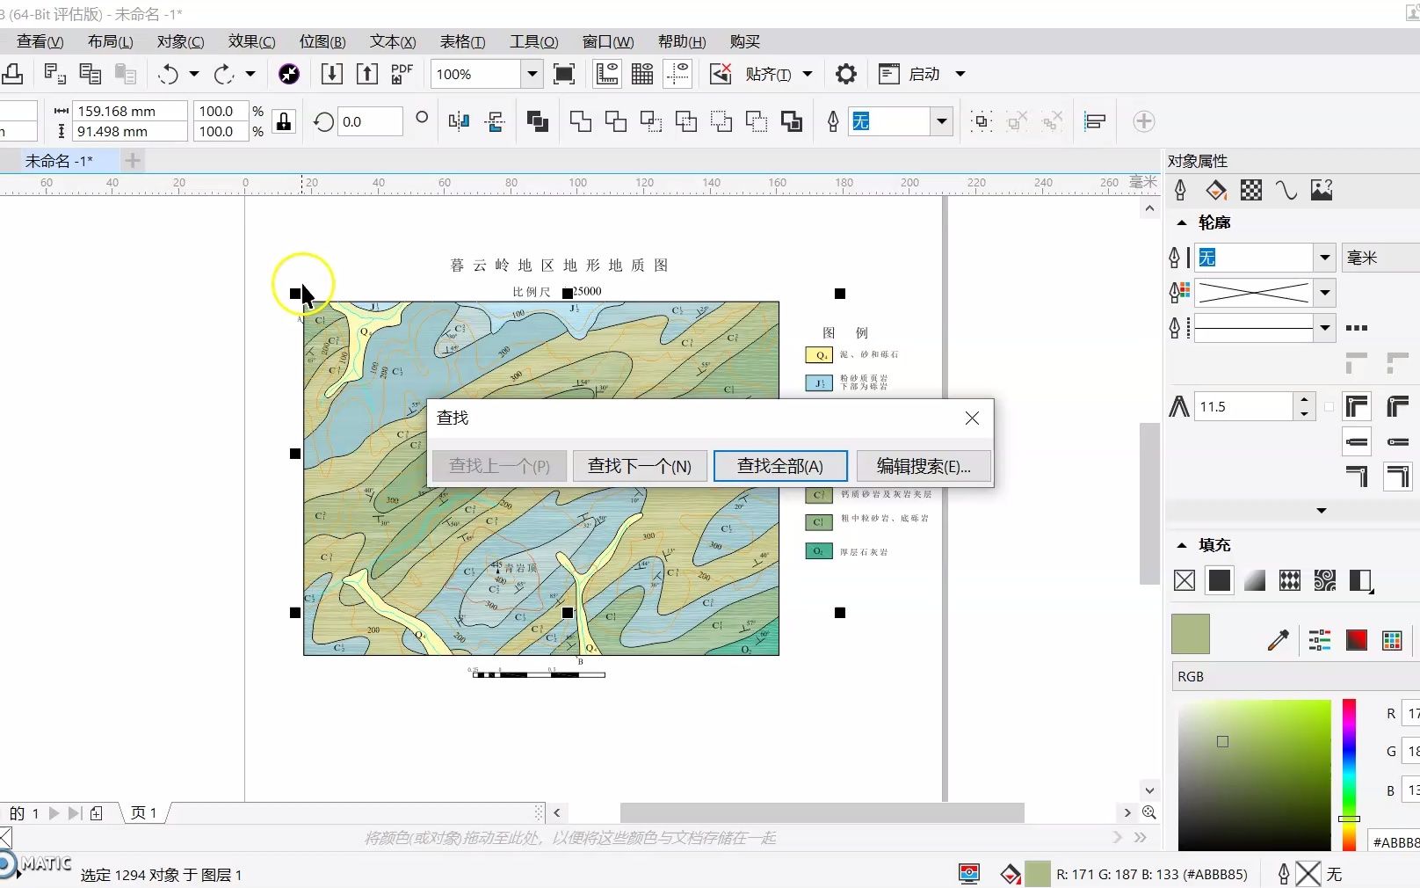Open the options gear icon
The width and height of the screenshot is (1420, 888).
tap(845, 74)
